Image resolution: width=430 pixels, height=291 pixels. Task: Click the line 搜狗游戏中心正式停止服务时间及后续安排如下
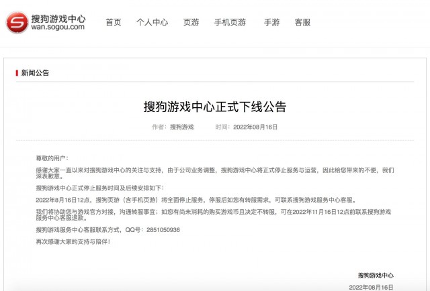[100, 188]
